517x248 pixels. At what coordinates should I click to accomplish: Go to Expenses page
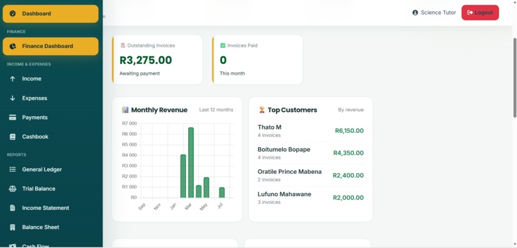click(x=51, y=98)
